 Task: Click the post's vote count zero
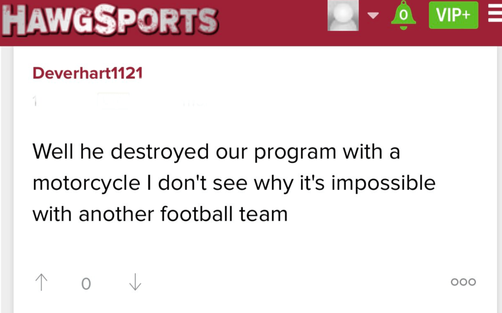click(86, 284)
